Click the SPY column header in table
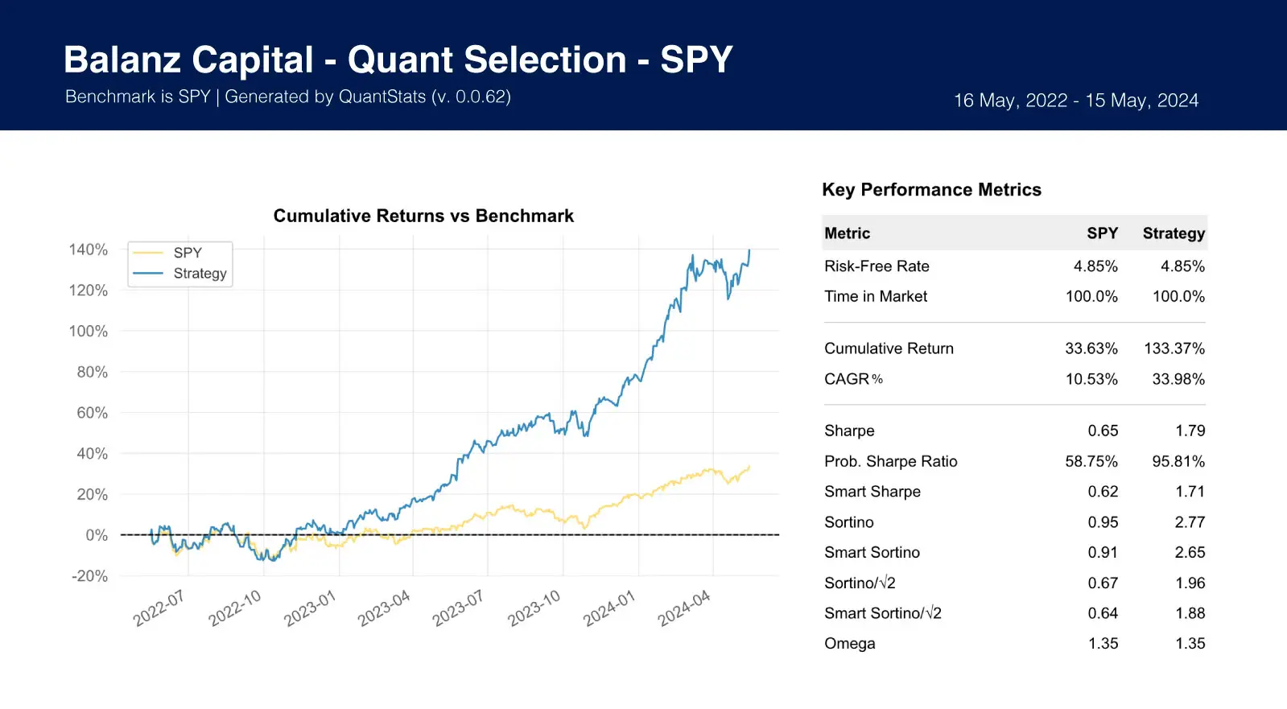 [1102, 233]
